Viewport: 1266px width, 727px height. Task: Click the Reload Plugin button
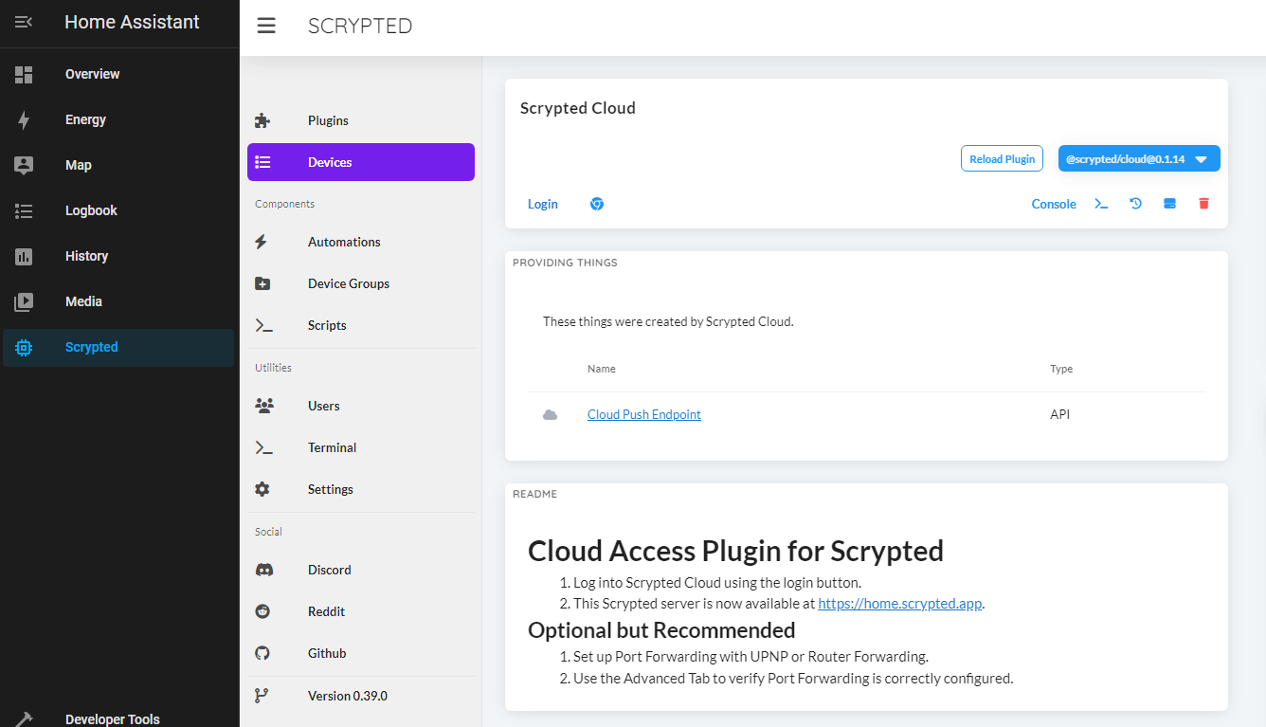(x=1002, y=158)
